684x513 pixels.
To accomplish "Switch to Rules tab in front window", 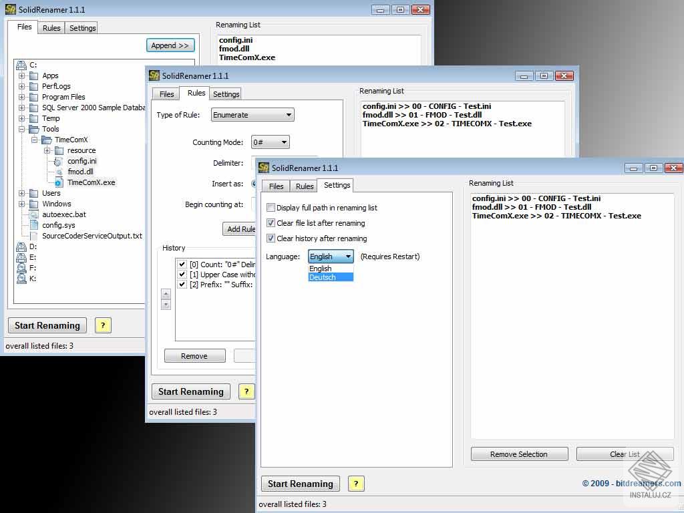I will 305,186.
